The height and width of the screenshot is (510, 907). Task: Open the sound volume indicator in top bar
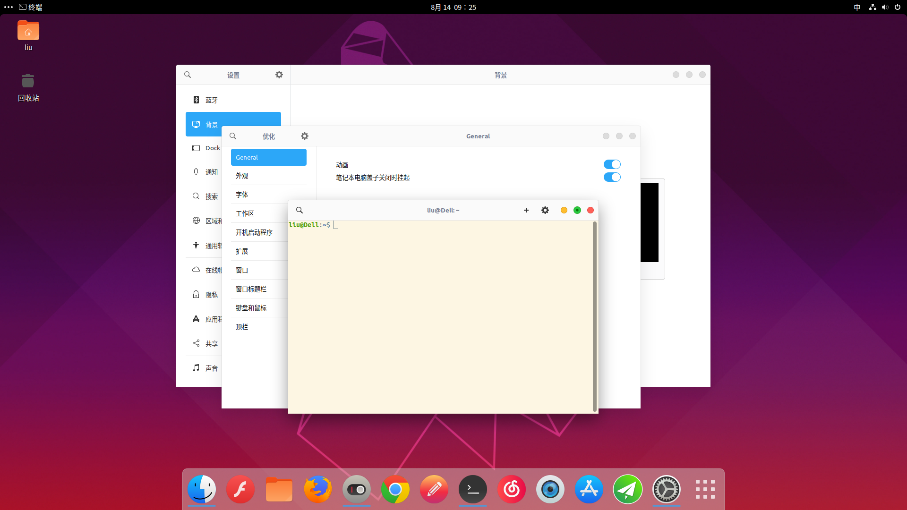coord(885,7)
